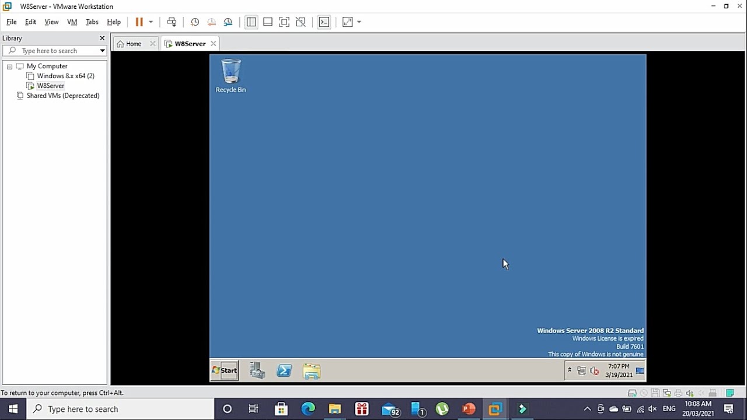Open the Recycle Bin on guest desktop
The height and width of the screenshot is (420, 747).
pos(231,75)
